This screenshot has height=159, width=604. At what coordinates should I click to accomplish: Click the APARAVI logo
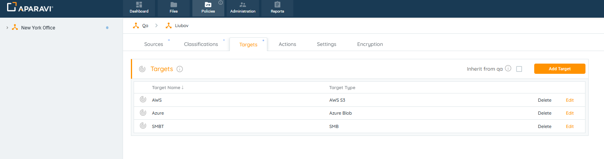click(30, 7)
